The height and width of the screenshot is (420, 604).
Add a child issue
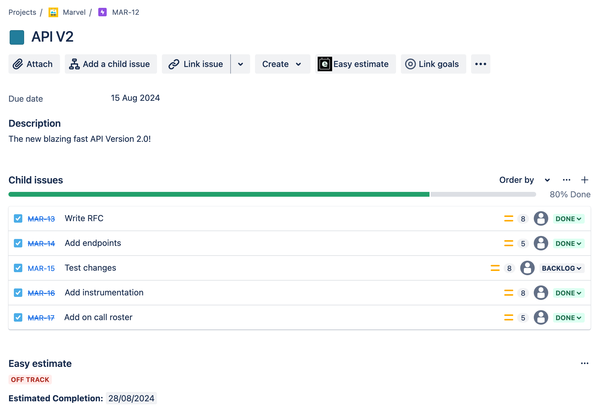coord(111,64)
